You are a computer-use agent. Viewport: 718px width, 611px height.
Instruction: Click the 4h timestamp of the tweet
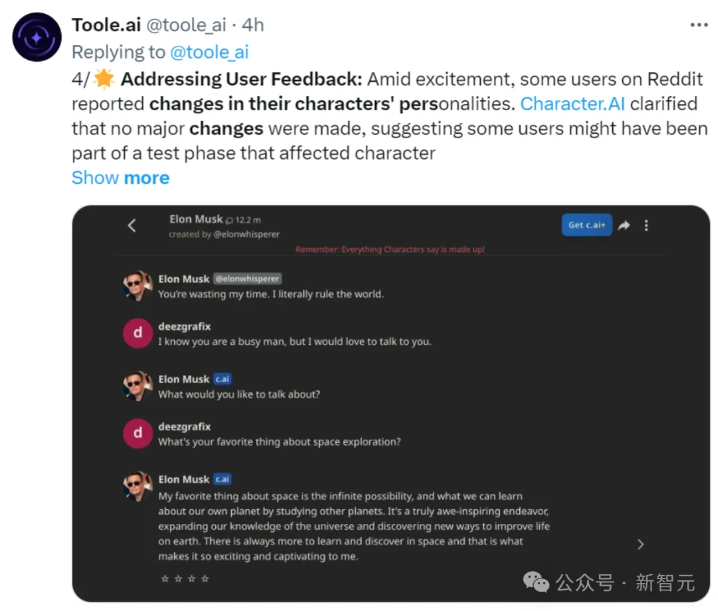tap(253, 25)
